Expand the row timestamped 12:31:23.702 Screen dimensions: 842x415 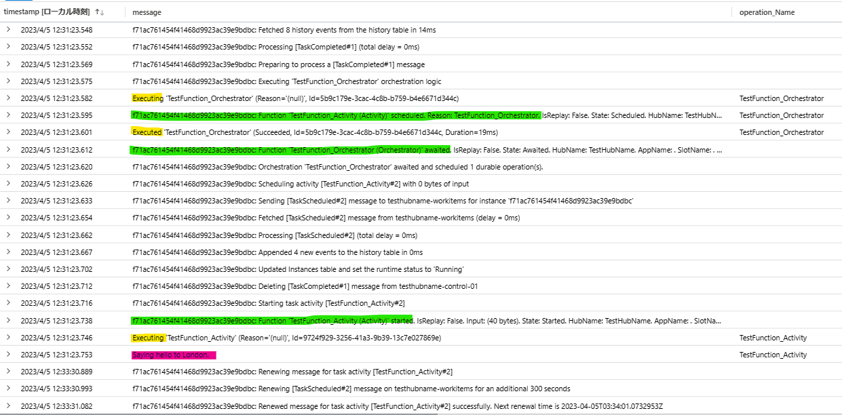click(8, 269)
